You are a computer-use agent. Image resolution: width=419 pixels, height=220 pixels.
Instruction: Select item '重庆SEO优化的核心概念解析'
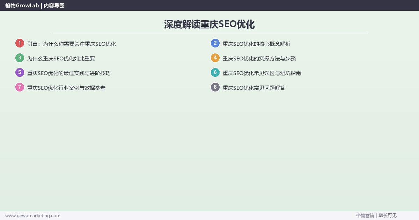pyautogui.click(x=257, y=44)
